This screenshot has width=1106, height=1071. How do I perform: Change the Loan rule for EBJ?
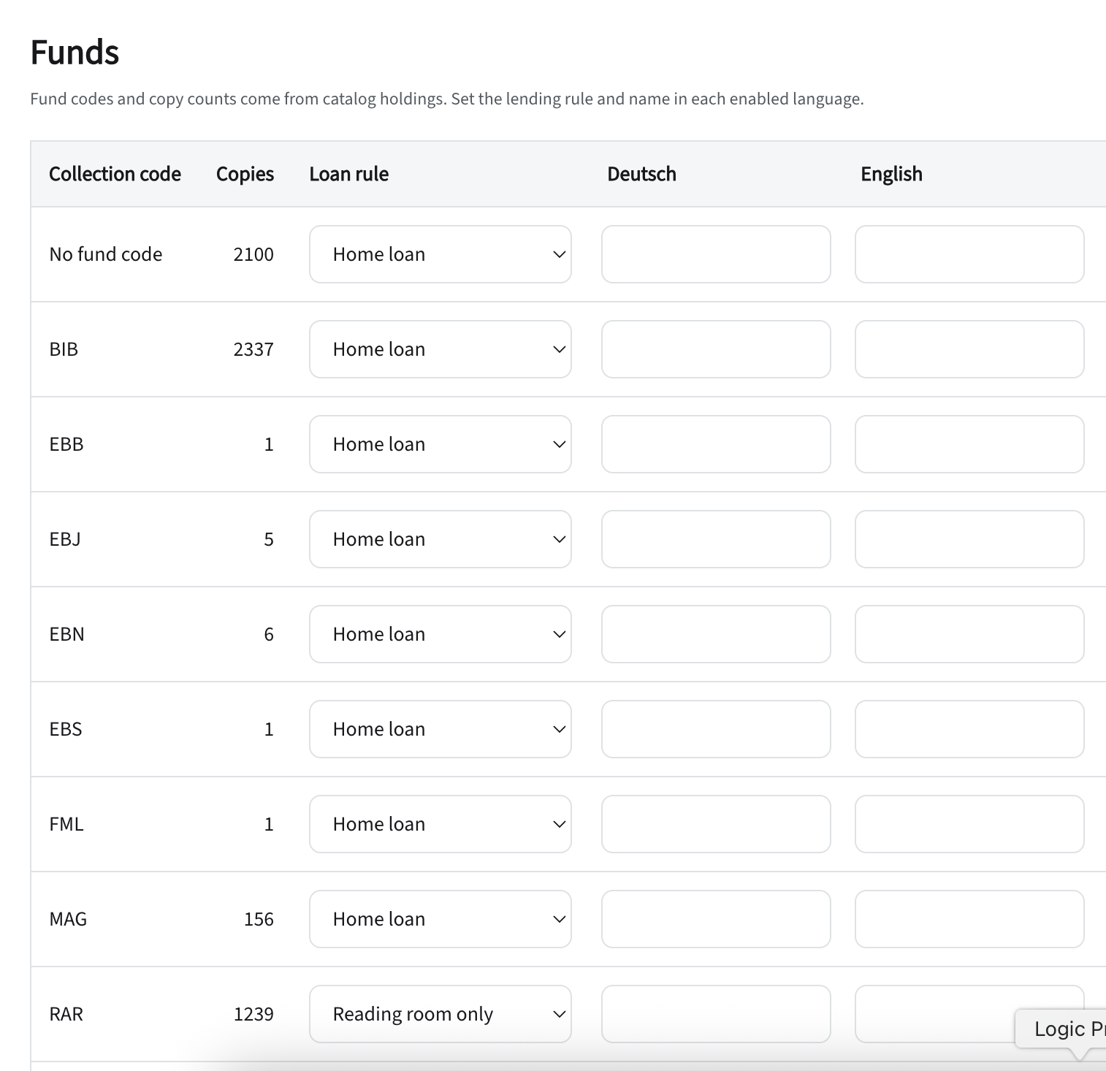pyautogui.click(x=441, y=539)
